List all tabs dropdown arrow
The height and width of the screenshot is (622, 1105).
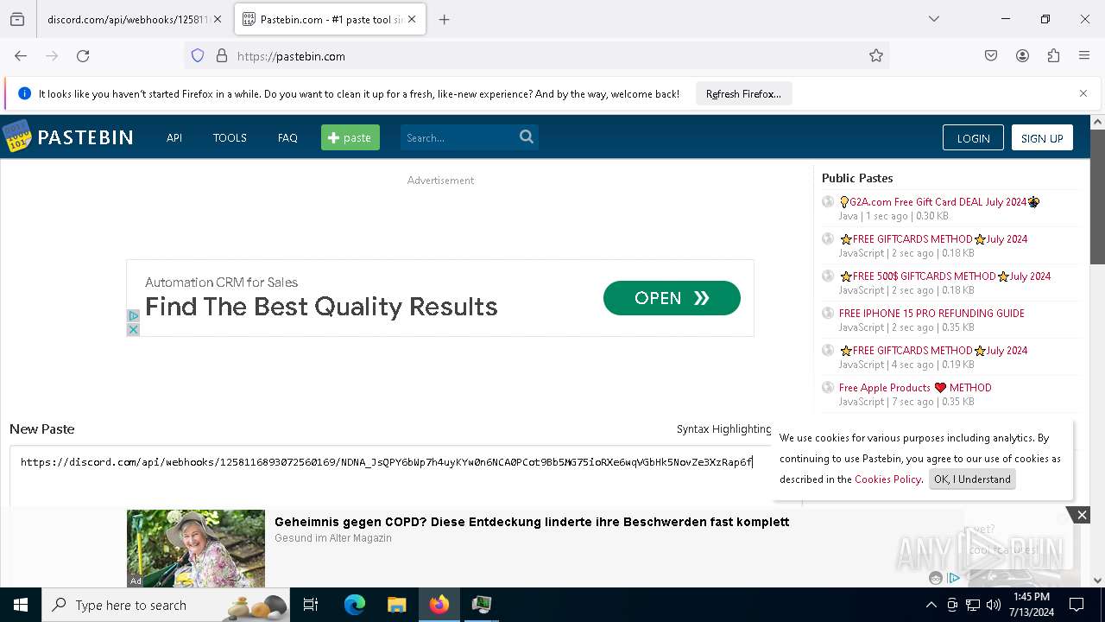[x=933, y=19]
